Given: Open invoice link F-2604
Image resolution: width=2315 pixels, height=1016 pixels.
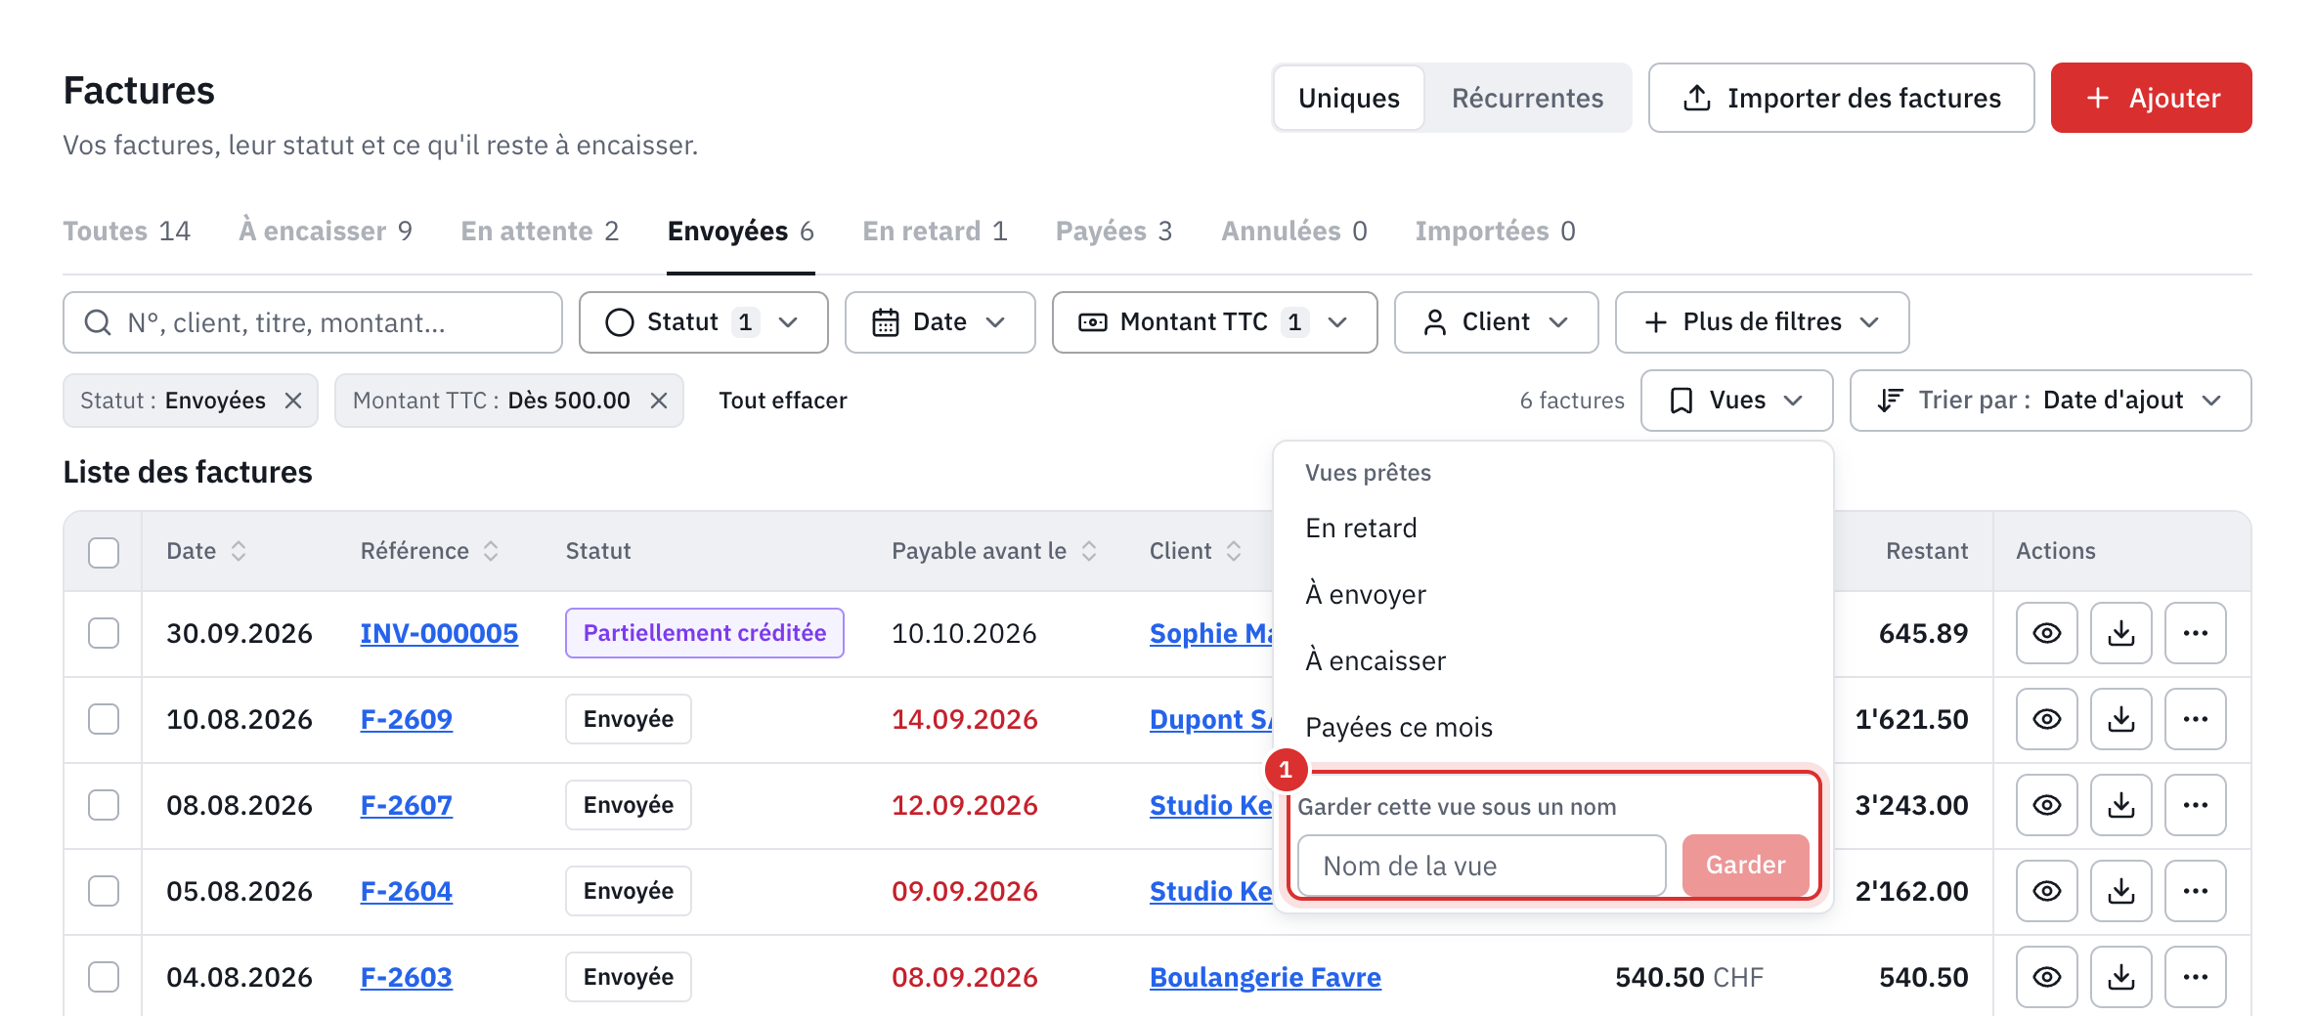Looking at the screenshot, I should [407, 891].
